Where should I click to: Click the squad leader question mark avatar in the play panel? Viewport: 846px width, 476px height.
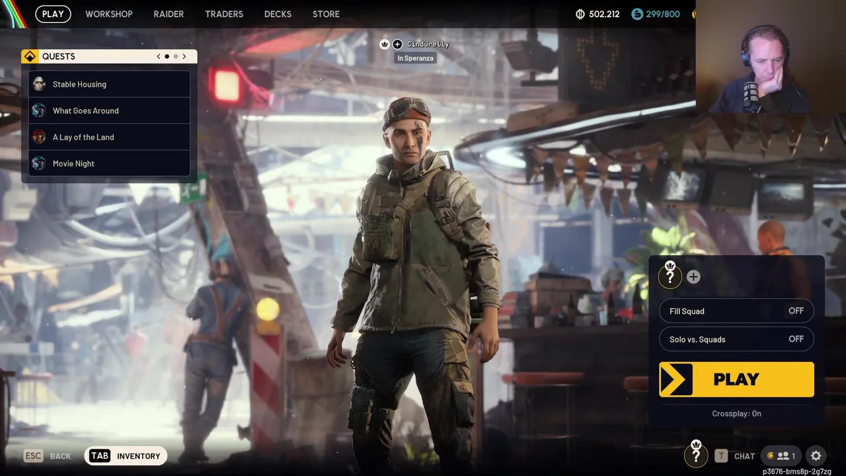tap(670, 276)
